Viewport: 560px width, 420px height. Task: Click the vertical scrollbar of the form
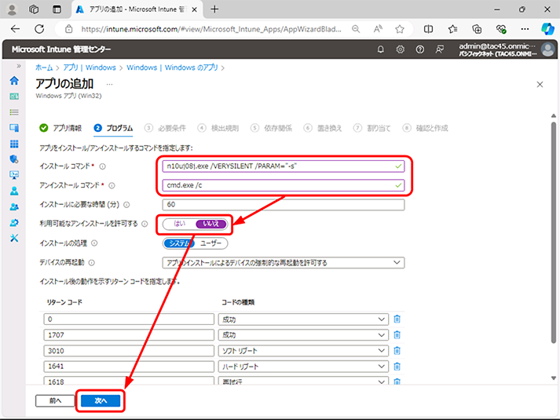[x=554, y=232]
